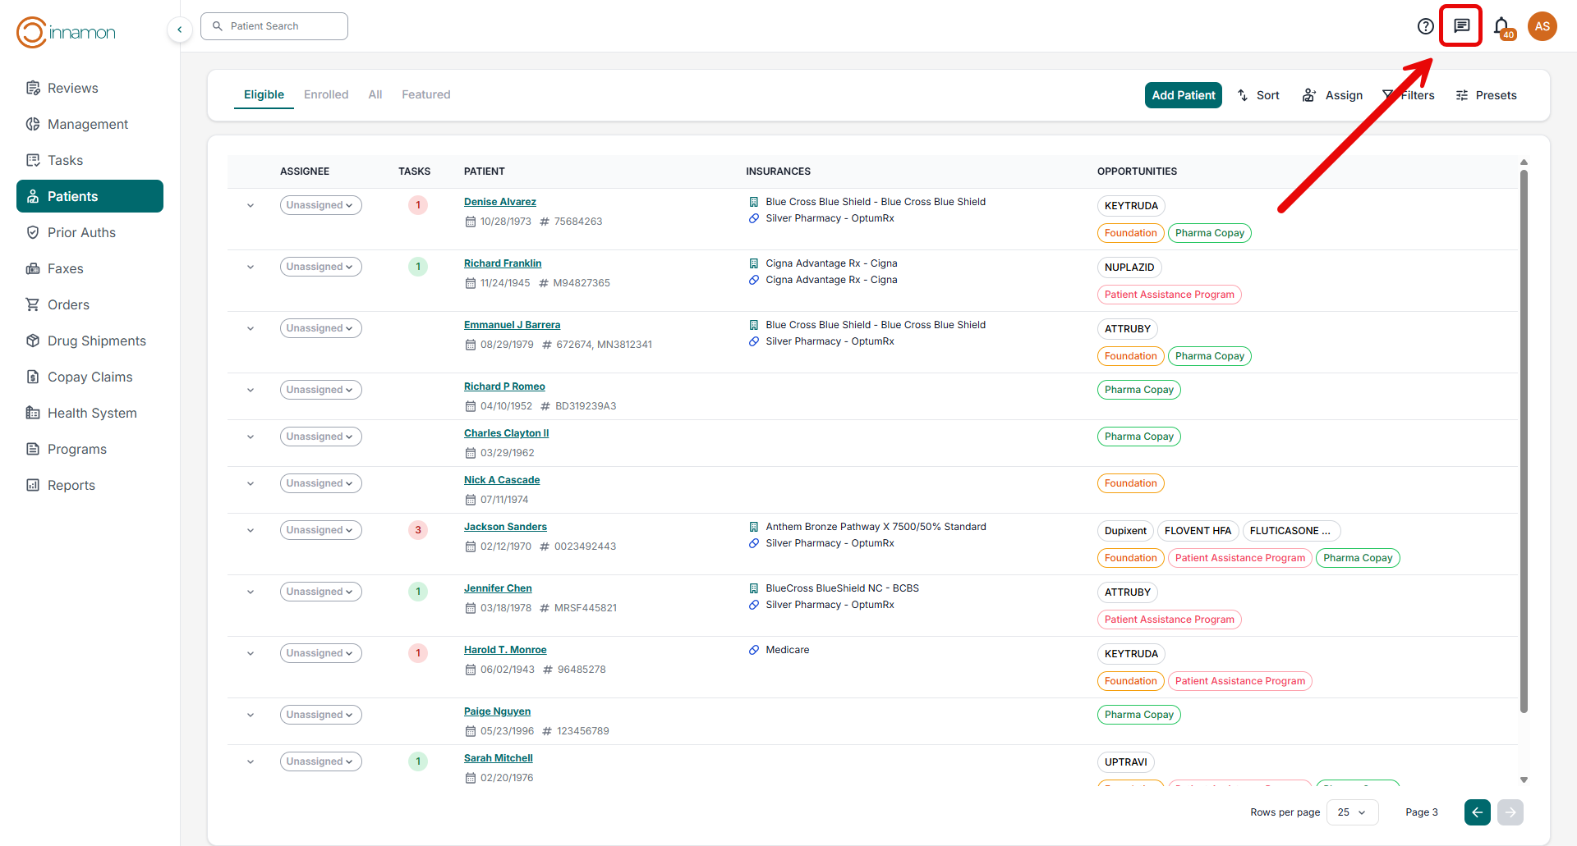Go to previous page arrow button
1577x846 pixels.
pos(1477,812)
